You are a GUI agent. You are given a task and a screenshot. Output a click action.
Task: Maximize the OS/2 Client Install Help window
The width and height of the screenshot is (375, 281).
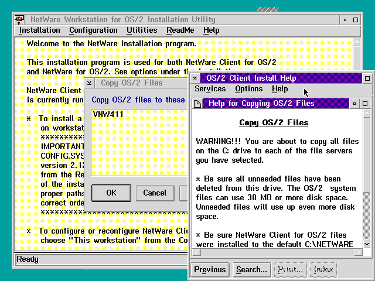click(x=367, y=78)
